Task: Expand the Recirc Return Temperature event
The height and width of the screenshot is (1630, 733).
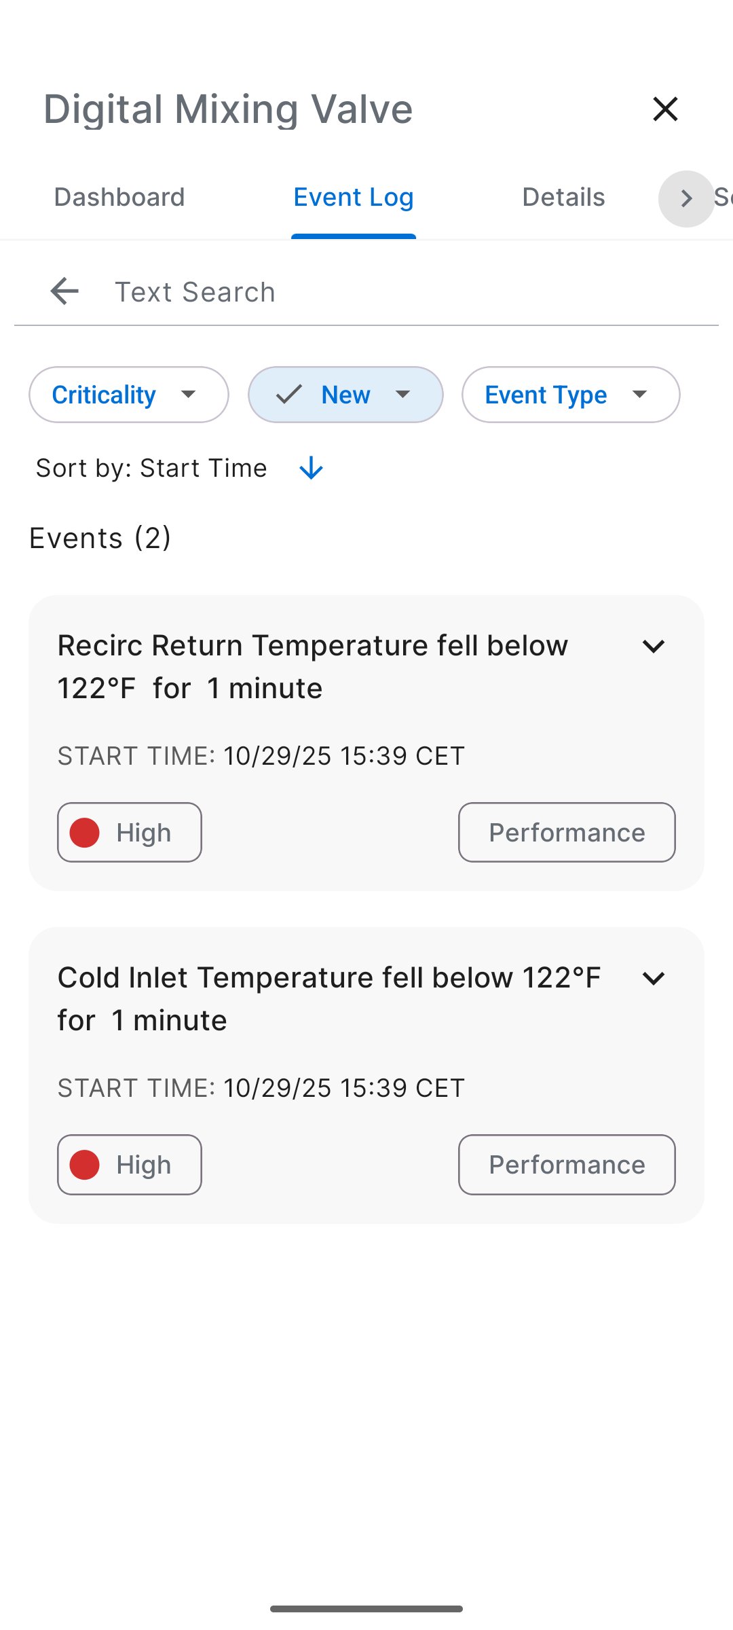Action: (653, 646)
